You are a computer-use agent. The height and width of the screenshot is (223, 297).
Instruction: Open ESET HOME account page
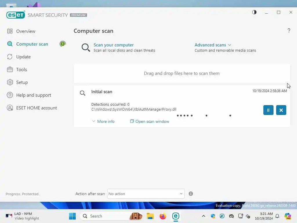tap(37, 108)
